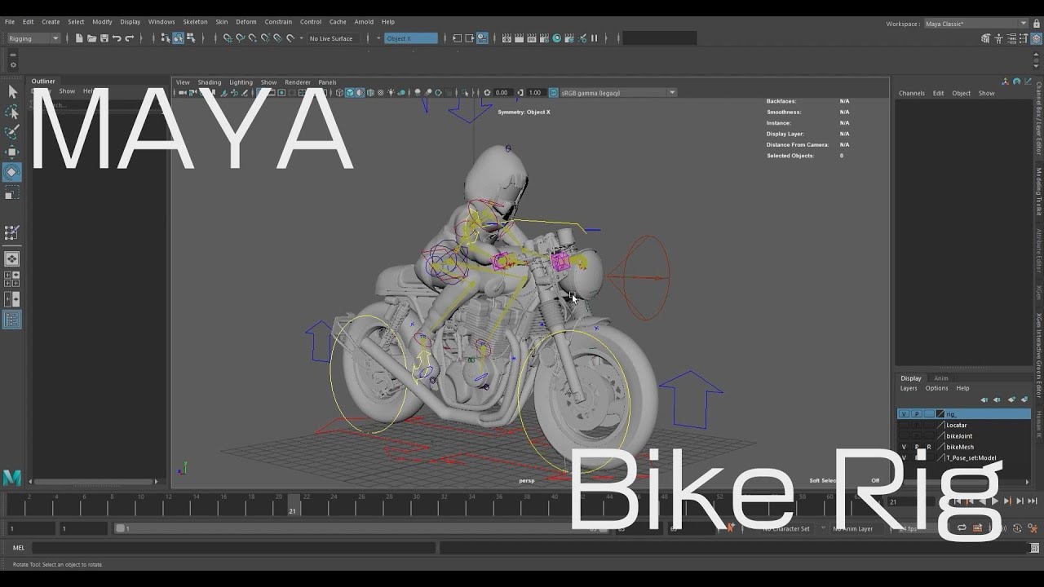
Task: Redo the last action
Action: click(x=128, y=38)
